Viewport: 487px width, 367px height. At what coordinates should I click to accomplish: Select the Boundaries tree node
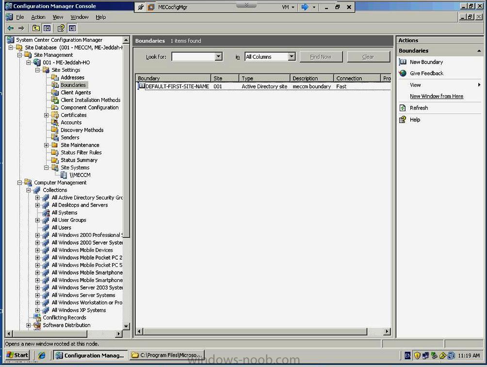(73, 85)
